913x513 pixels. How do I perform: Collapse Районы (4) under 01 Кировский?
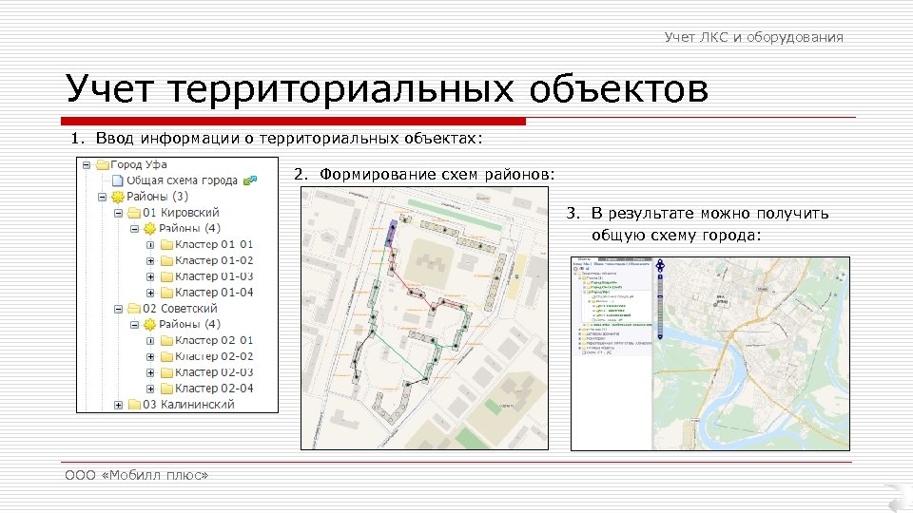coord(134,229)
